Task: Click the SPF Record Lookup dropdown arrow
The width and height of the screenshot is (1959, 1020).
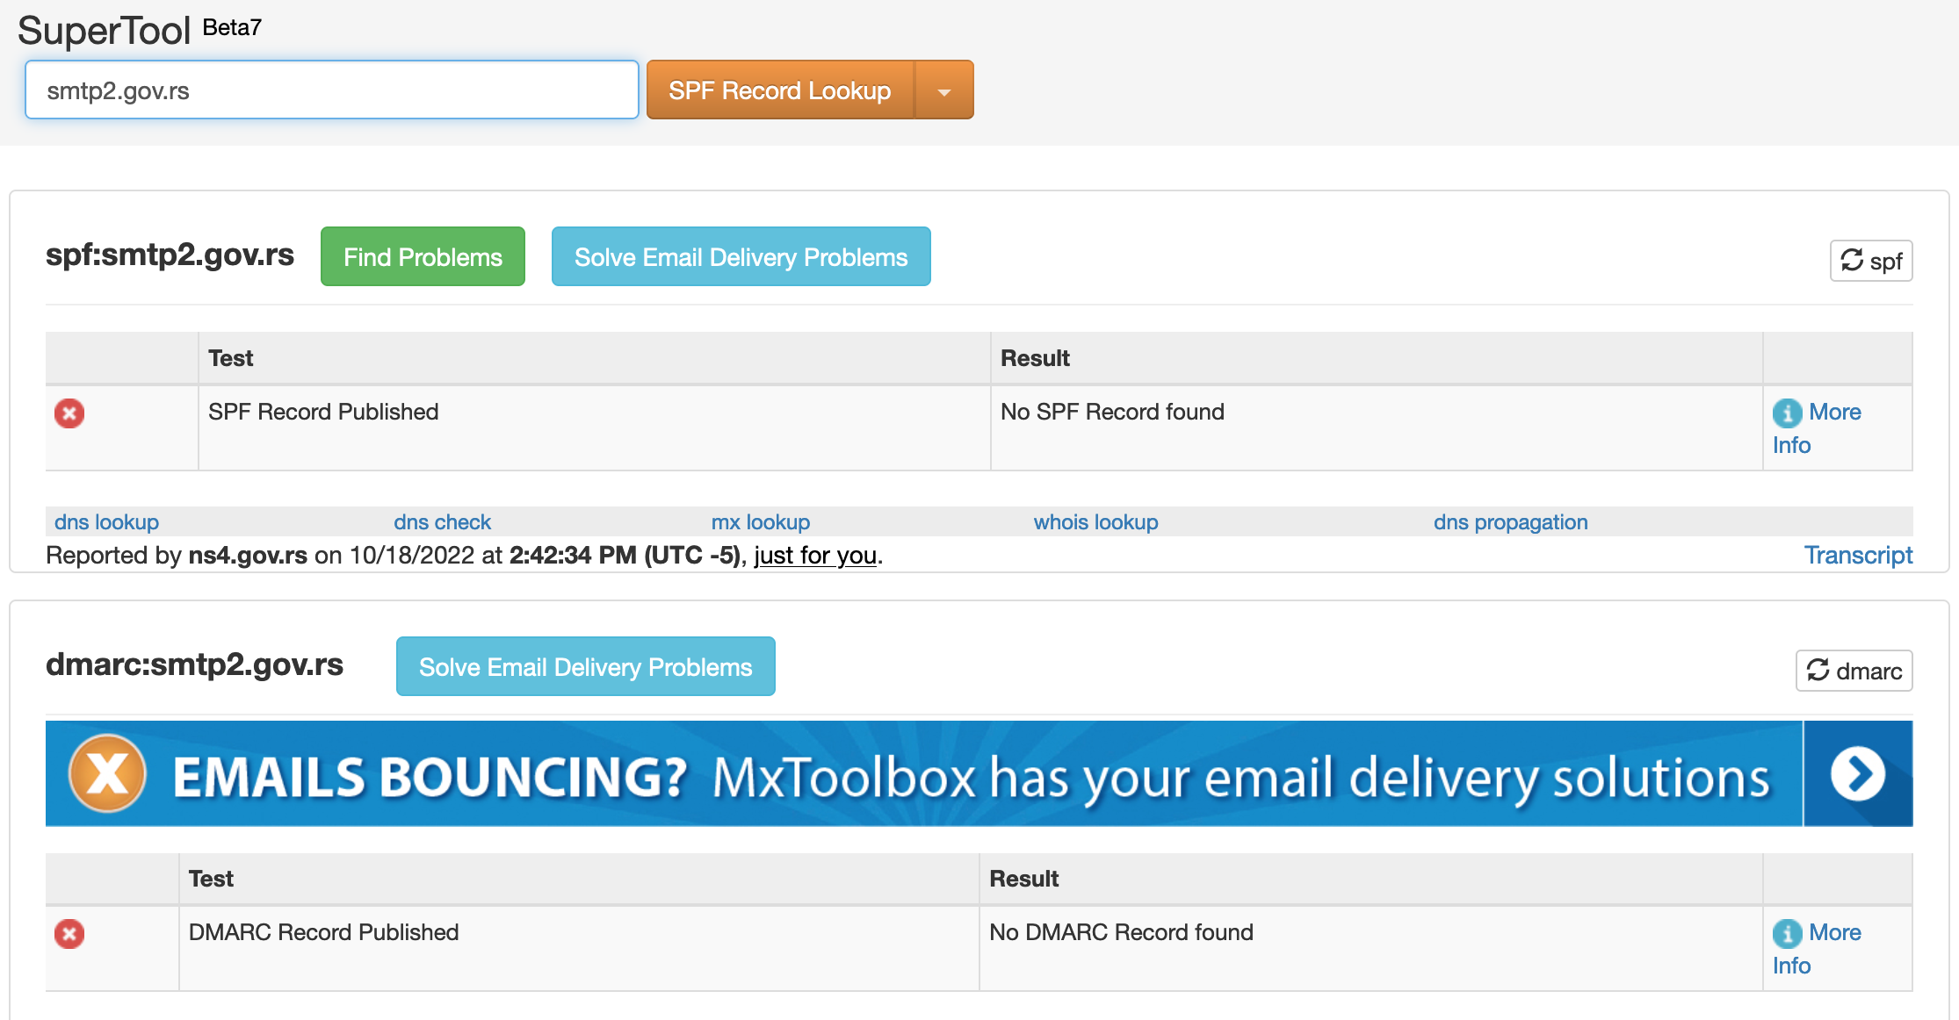Action: 947,90
